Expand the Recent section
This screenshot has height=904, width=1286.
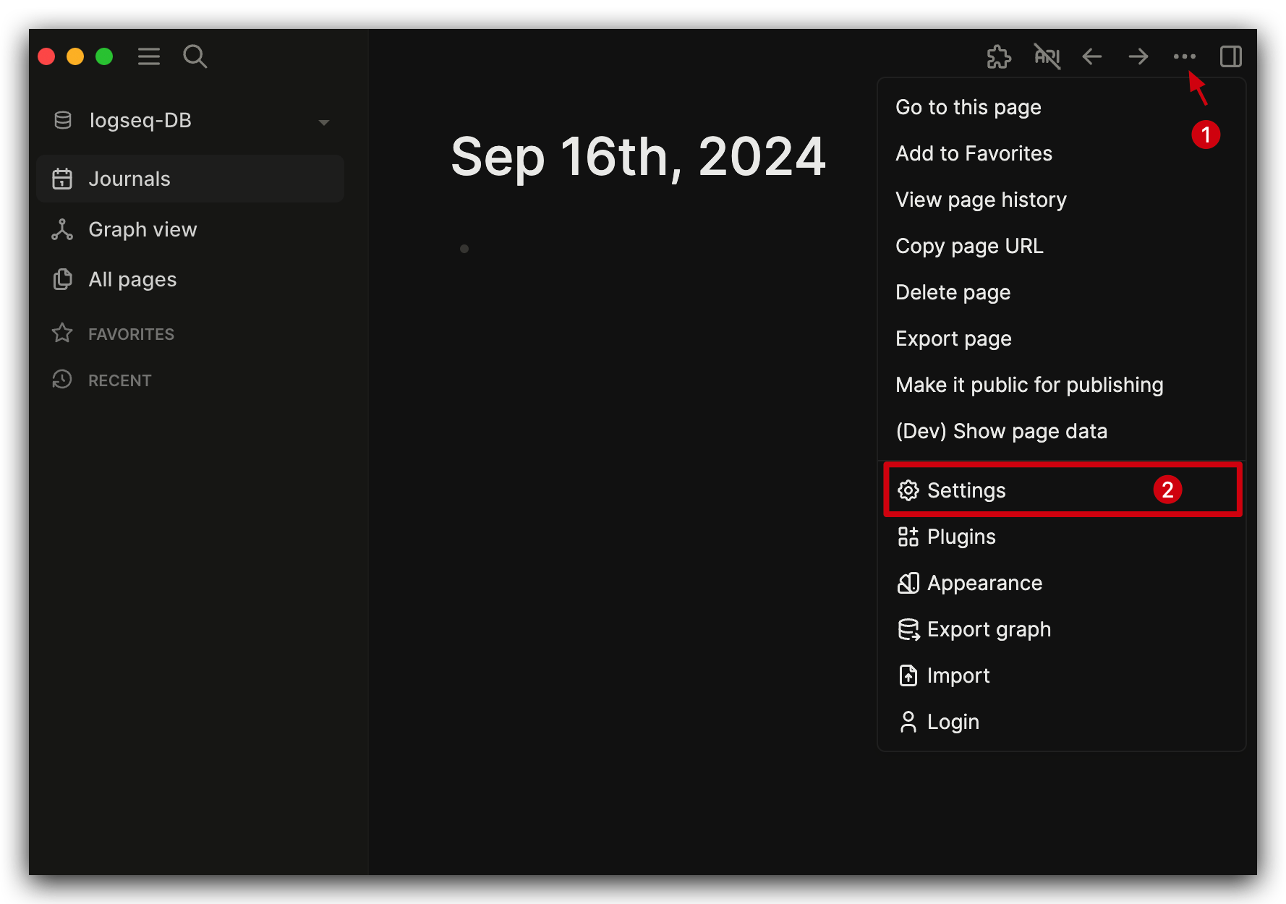(x=119, y=380)
